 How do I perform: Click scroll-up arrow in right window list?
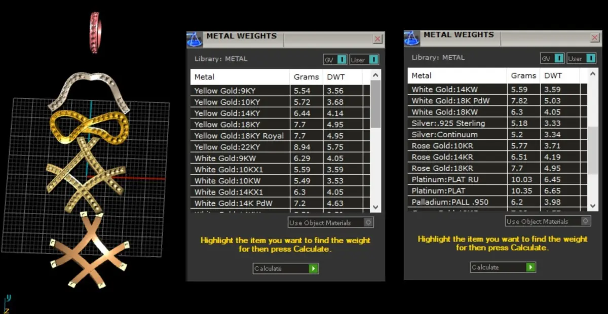(593, 73)
